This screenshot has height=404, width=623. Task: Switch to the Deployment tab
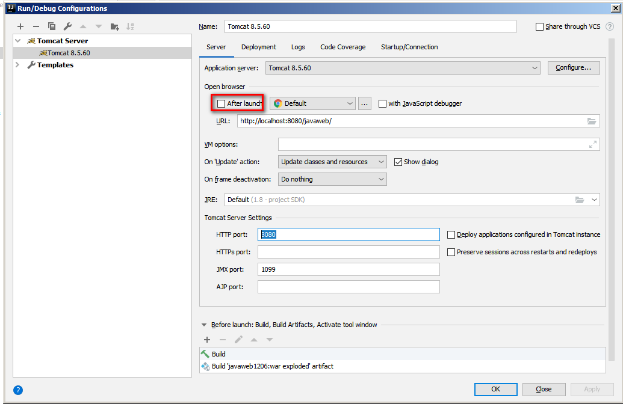coord(259,47)
